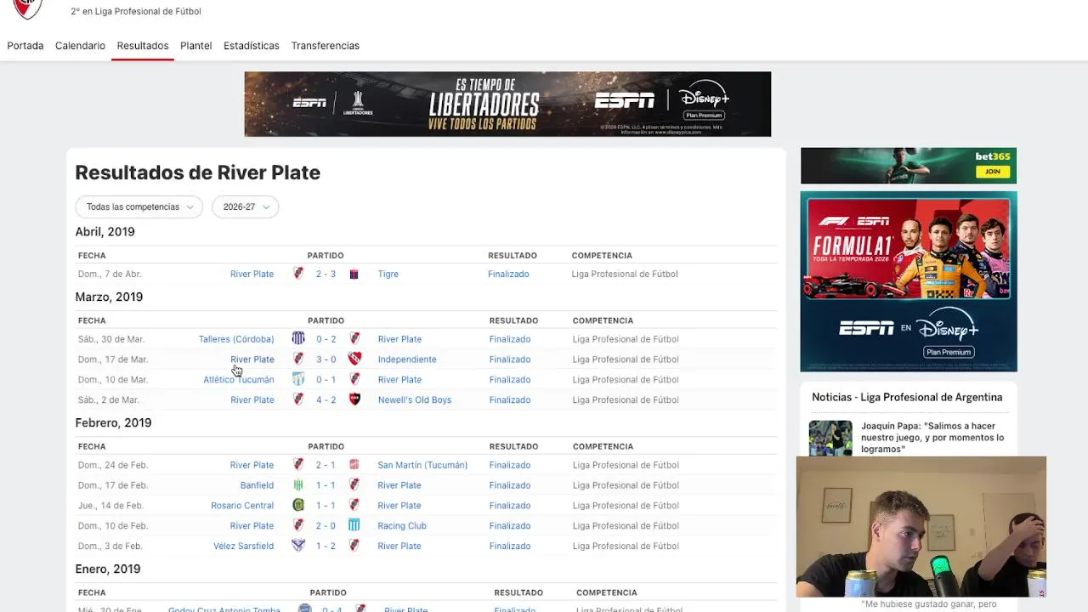Viewport: 1088px width, 612px height.
Task: Open the Todas las competencias dropdown
Action: 139,207
